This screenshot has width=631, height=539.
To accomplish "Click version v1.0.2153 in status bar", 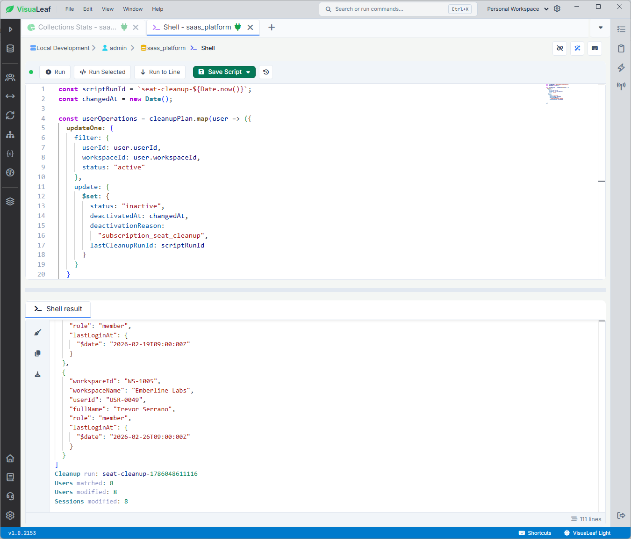I will [x=22, y=533].
